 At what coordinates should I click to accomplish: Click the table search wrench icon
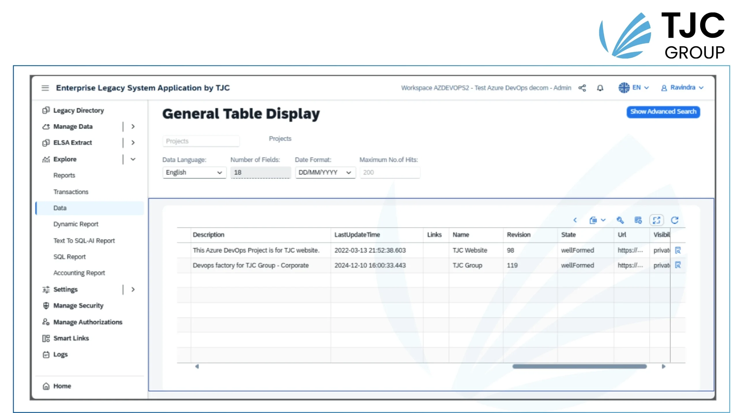(620, 220)
